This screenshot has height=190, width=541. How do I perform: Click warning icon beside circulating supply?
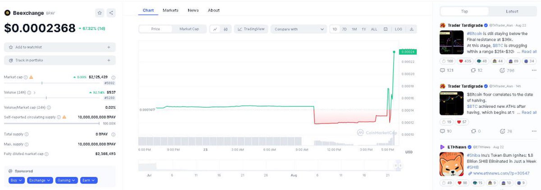coord(64,117)
